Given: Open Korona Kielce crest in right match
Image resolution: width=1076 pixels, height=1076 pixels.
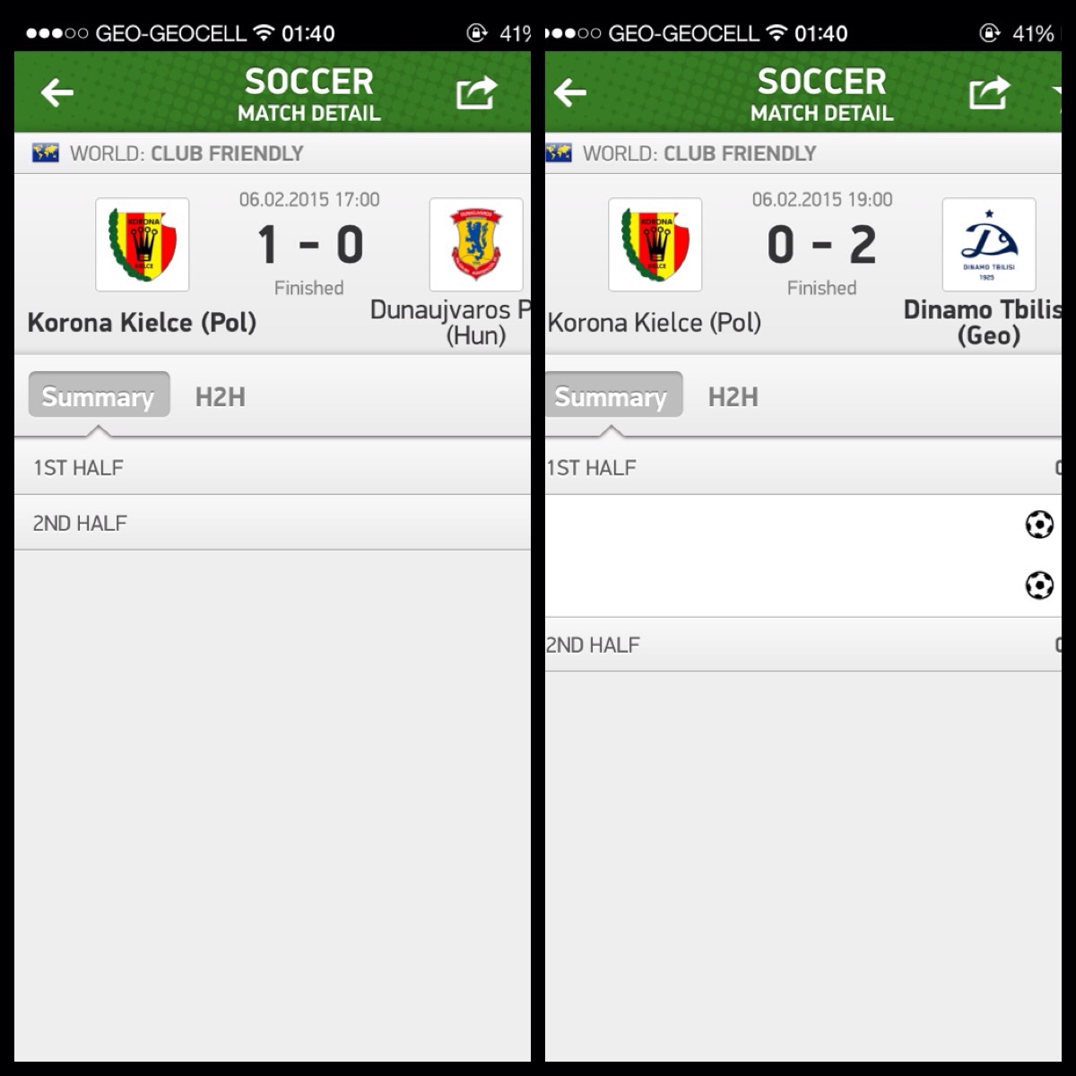Looking at the screenshot, I should point(655,245).
